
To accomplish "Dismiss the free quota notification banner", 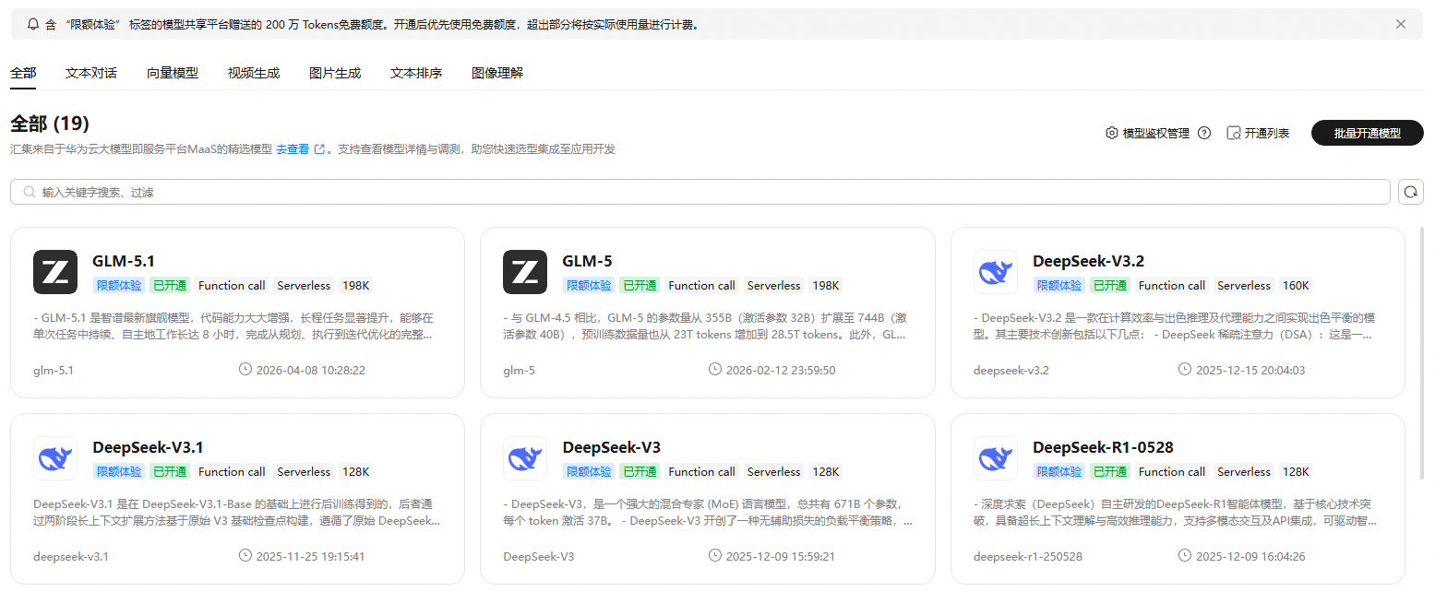I will point(1401,24).
